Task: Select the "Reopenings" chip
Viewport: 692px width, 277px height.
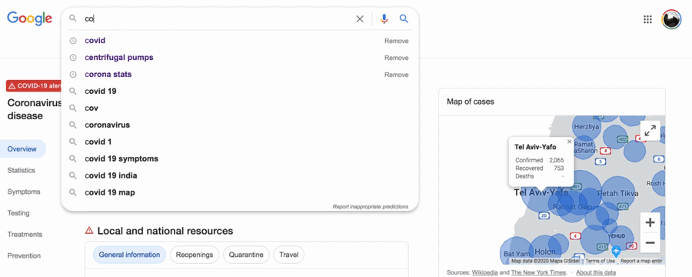Action: [195, 255]
